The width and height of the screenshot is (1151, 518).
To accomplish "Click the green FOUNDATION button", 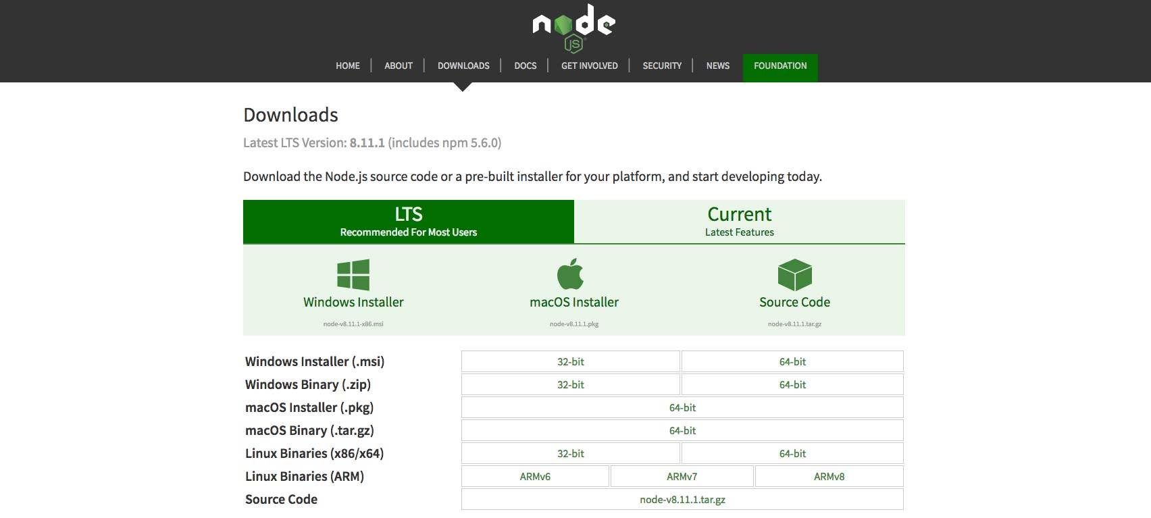I will (x=780, y=68).
